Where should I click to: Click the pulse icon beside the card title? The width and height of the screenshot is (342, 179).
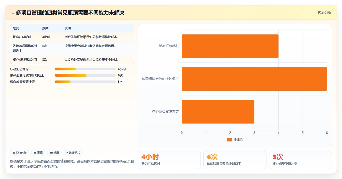[x=12, y=13]
